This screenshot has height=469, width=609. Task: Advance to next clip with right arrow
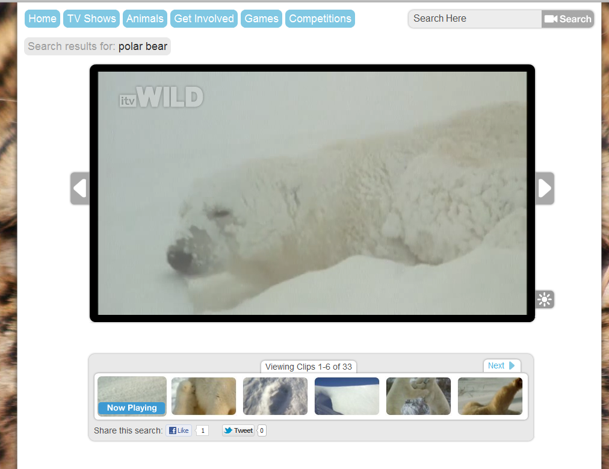[545, 188]
